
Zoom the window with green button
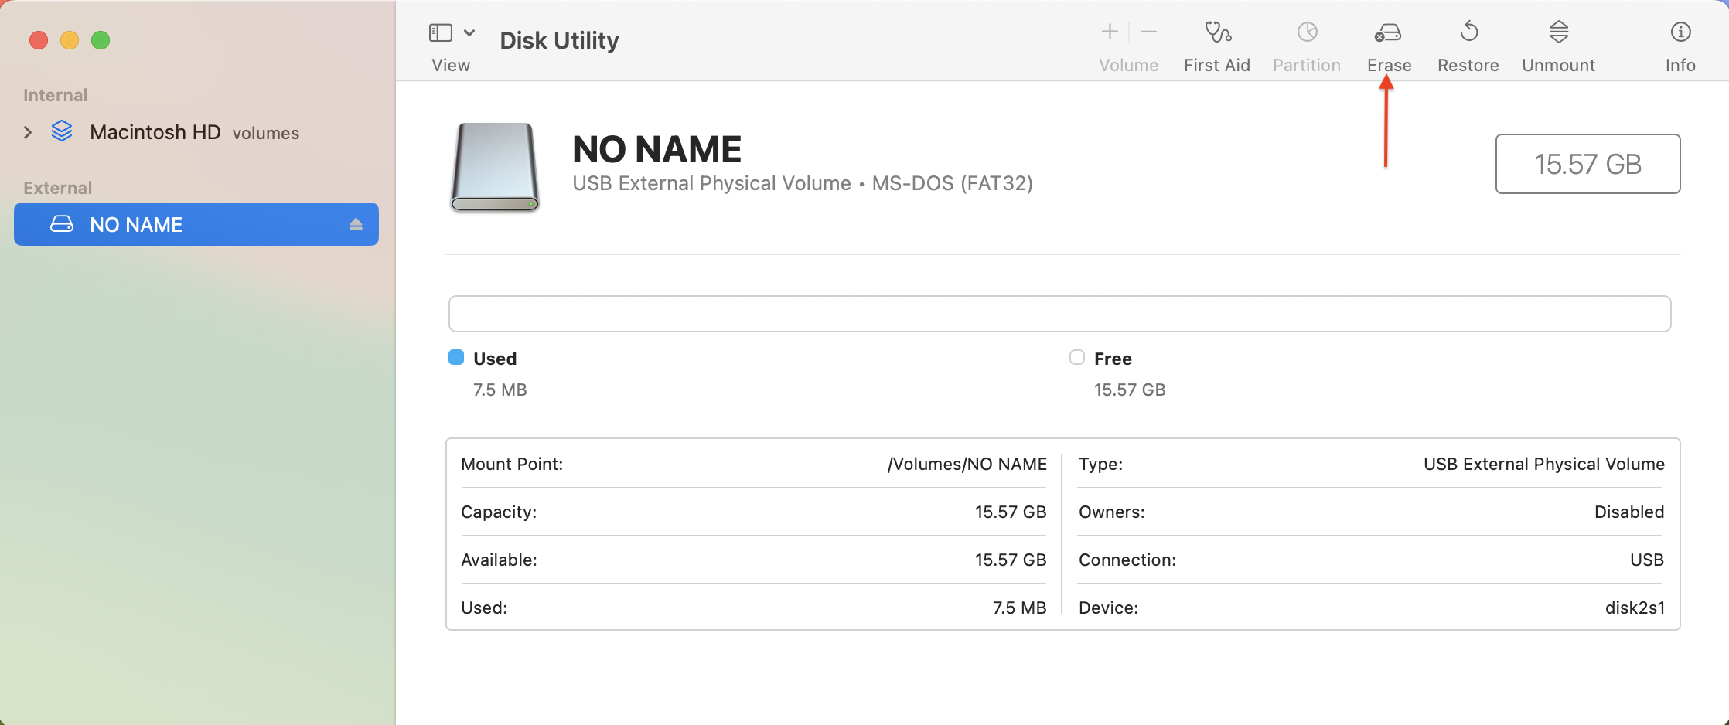[101, 40]
